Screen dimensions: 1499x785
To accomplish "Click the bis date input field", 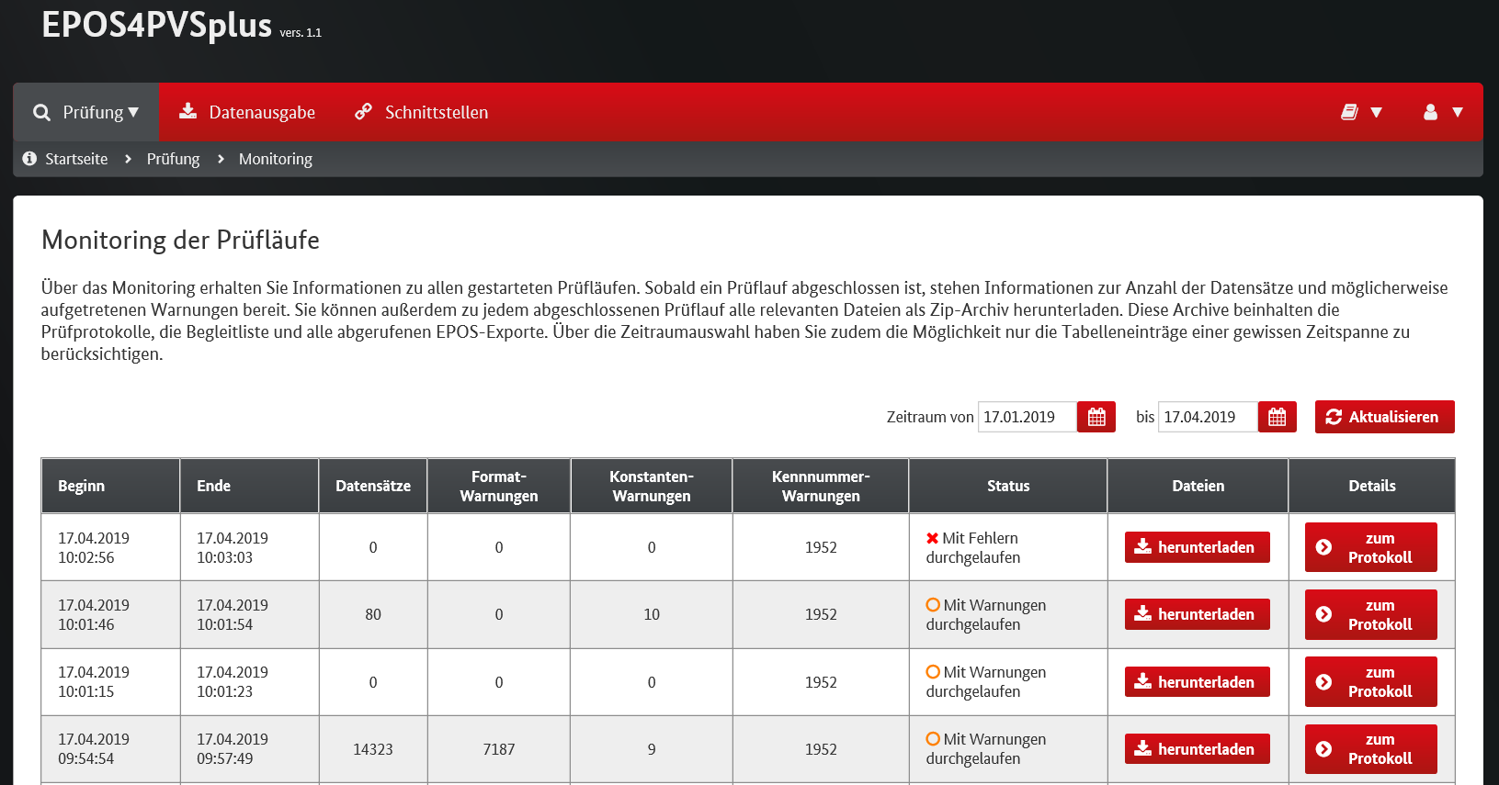I will click(x=1207, y=417).
